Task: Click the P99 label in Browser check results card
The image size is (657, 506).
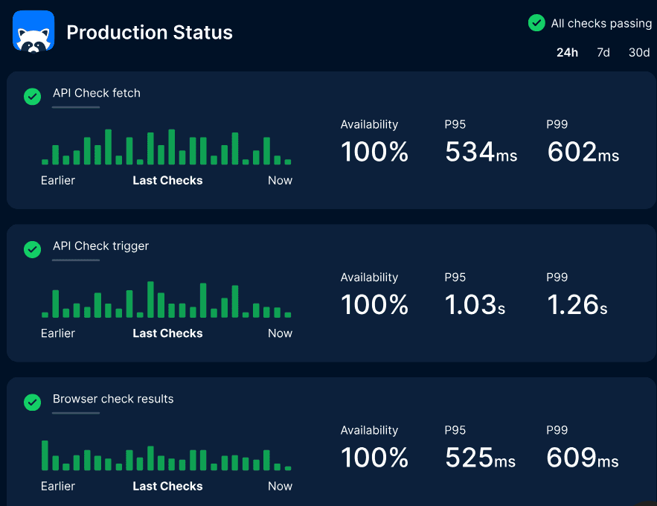Action: click(557, 430)
